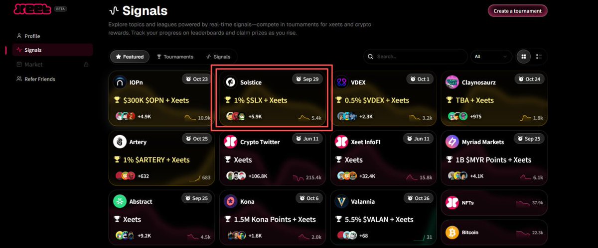
Task: Switch to list view layout
Action: pyautogui.click(x=539, y=57)
